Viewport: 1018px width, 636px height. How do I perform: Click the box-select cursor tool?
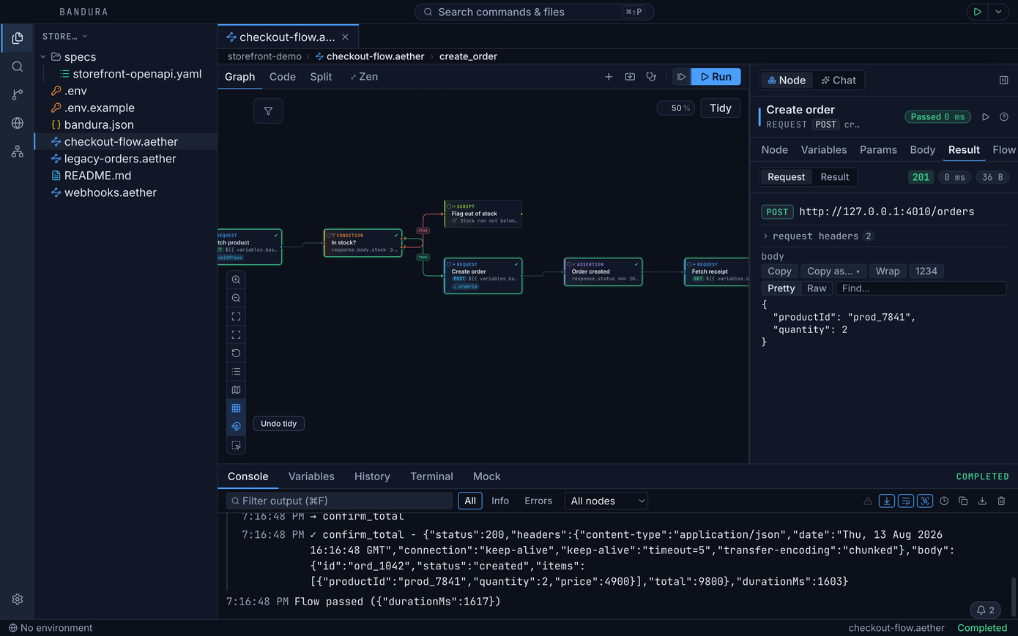click(x=236, y=445)
